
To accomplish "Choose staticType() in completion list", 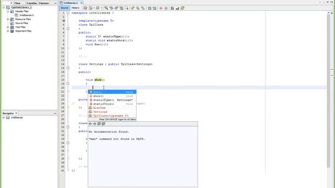I will (112, 100).
